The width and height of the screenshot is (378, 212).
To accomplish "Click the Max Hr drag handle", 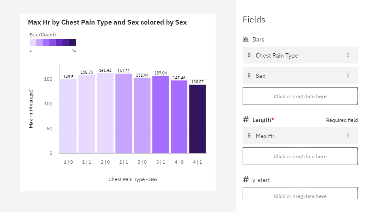I will point(249,135).
